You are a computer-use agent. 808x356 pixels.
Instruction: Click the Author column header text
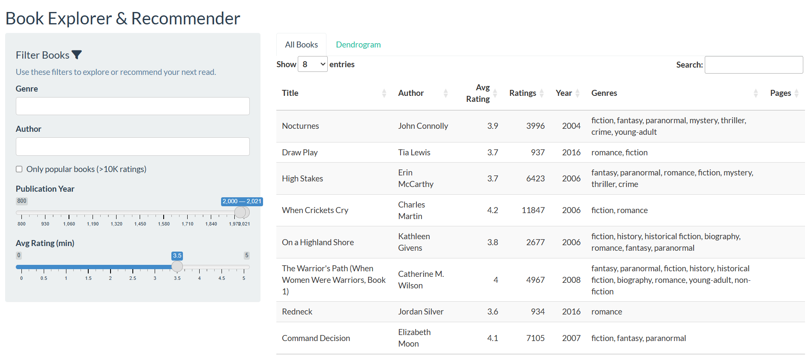tap(411, 93)
